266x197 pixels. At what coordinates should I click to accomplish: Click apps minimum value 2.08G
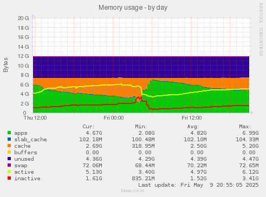pyautogui.click(x=146, y=133)
